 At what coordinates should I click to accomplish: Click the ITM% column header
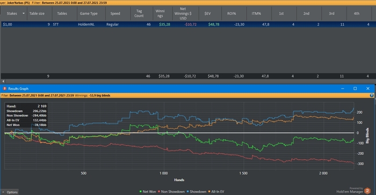256,13
